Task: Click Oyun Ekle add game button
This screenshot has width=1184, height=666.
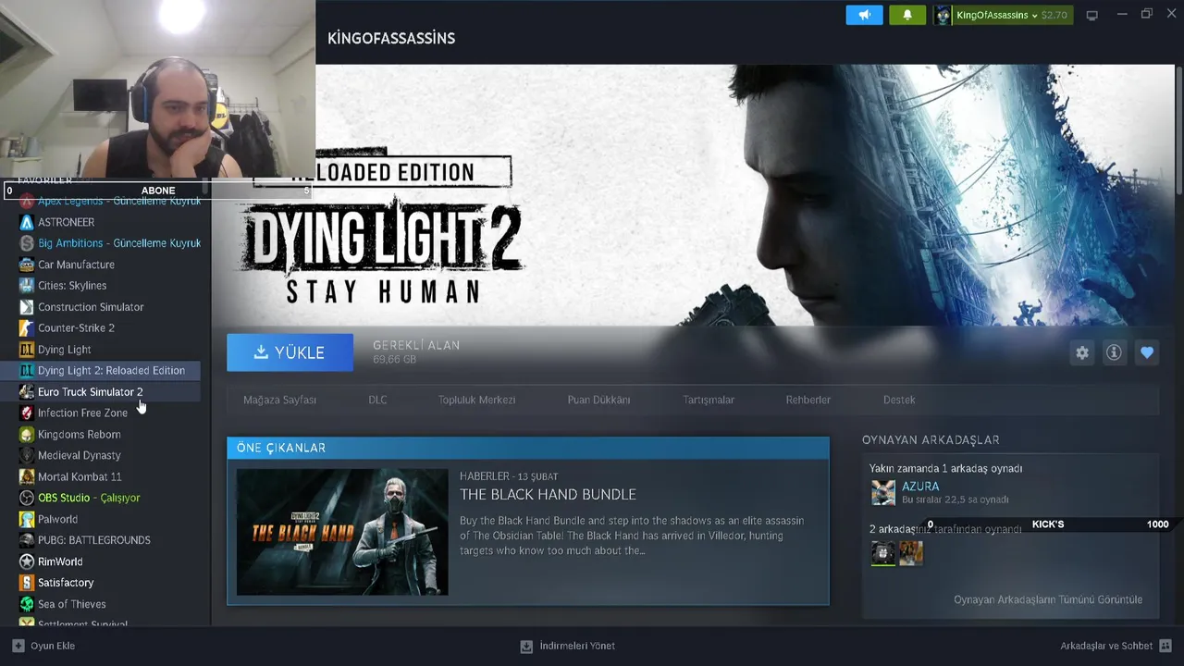Action: coord(43,646)
